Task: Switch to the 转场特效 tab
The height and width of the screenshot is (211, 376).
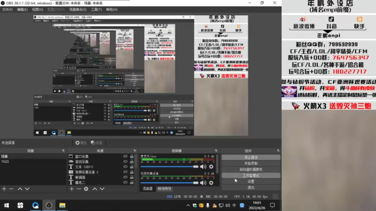Action: (164, 189)
